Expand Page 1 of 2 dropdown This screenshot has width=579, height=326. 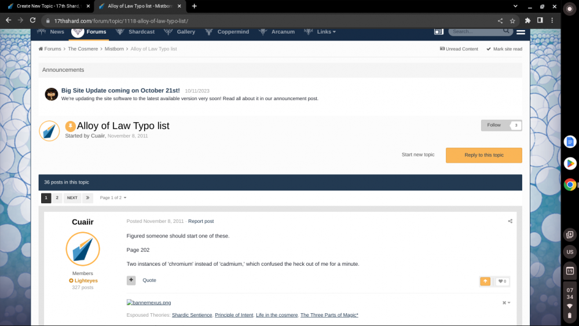113,198
